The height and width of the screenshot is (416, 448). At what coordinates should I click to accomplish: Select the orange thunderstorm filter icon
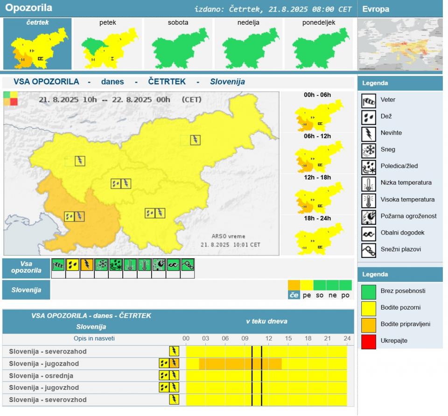coord(87,265)
